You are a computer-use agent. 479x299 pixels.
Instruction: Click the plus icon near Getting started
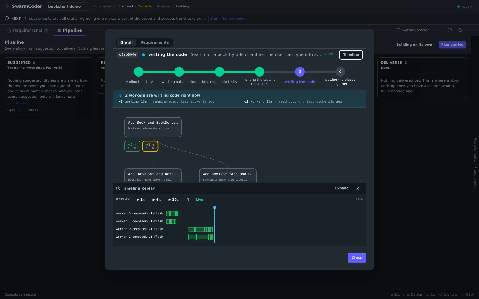(x=439, y=30)
